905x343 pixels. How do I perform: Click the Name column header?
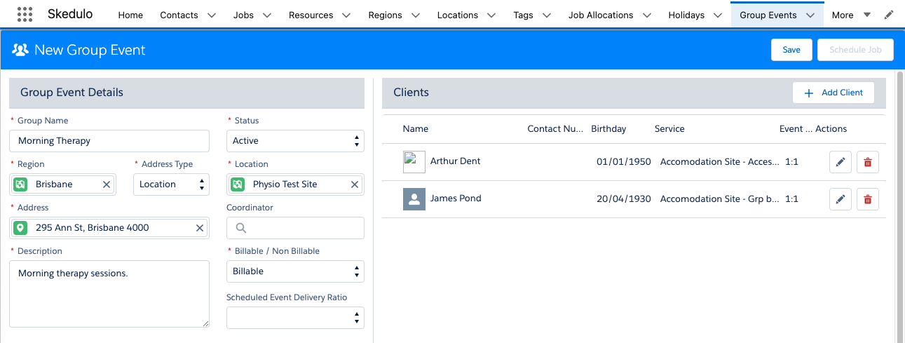click(x=416, y=129)
